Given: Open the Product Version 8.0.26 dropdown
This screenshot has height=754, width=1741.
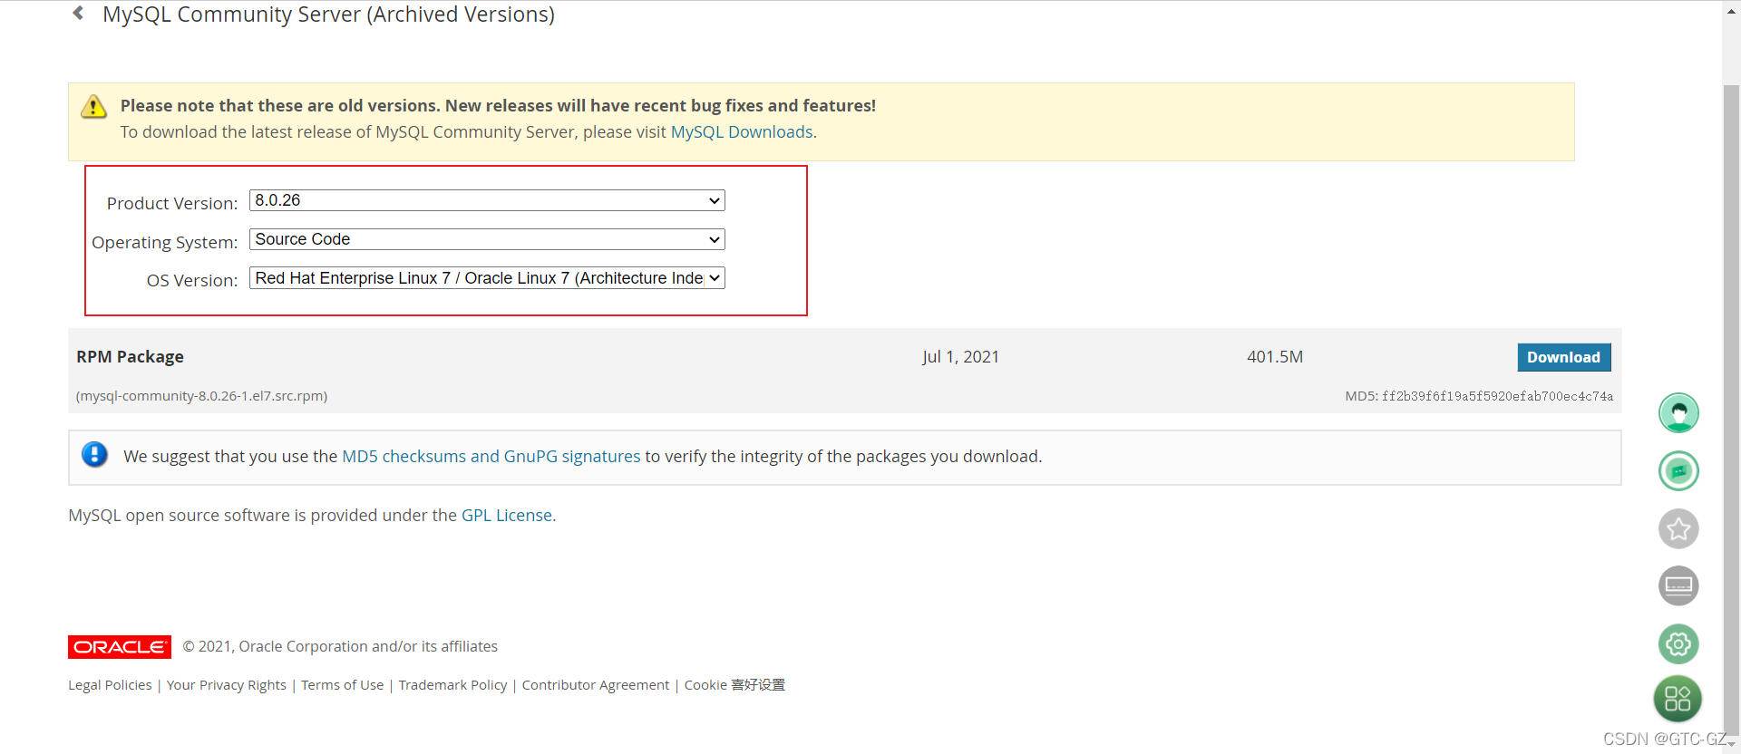Looking at the screenshot, I should click(x=487, y=200).
